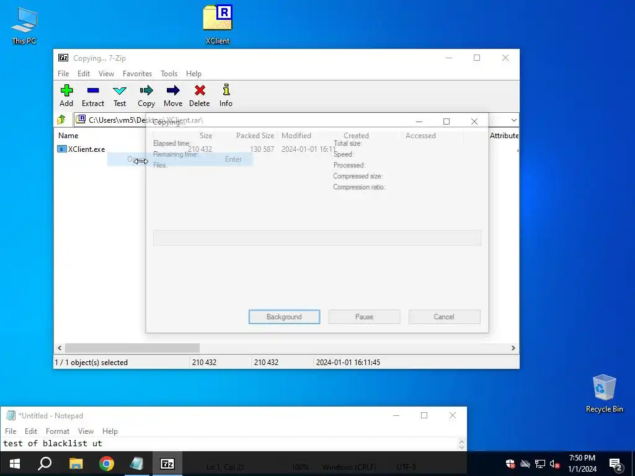Image resolution: width=635 pixels, height=476 pixels.
Task: Open the Notepad Edit menu
Action: (x=31, y=431)
